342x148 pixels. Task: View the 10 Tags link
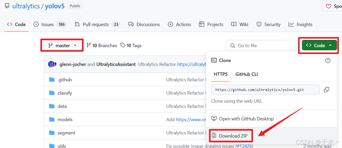(131, 45)
